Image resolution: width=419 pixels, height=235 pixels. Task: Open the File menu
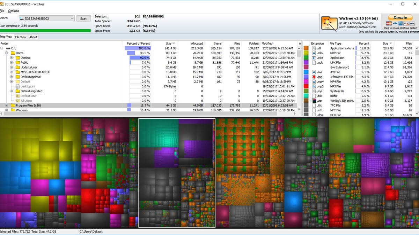tap(2, 11)
